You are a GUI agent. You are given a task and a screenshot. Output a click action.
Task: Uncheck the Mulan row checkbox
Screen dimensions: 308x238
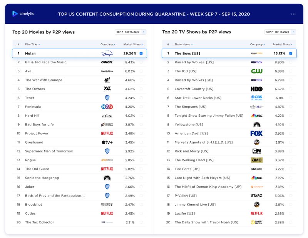(x=141, y=53)
